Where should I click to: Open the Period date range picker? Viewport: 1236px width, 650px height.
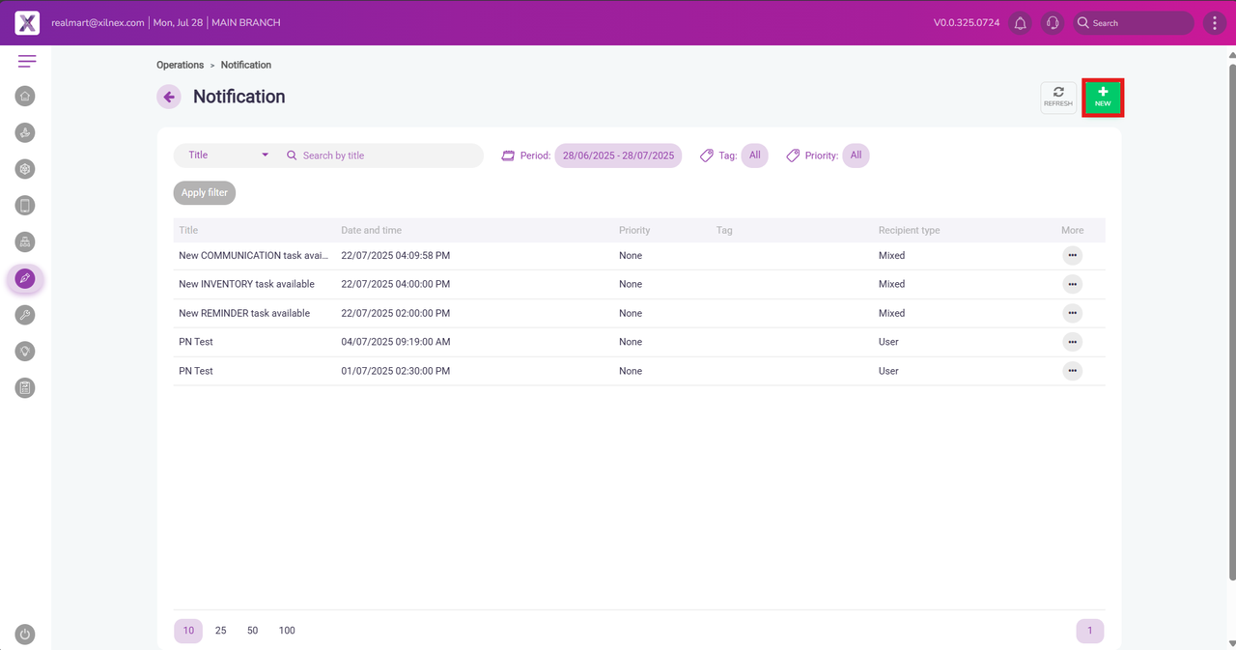click(618, 155)
